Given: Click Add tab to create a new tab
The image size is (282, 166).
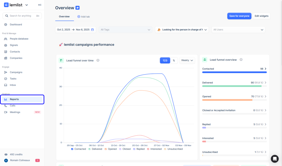Looking at the screenshot, I should [x=83, y=16].
